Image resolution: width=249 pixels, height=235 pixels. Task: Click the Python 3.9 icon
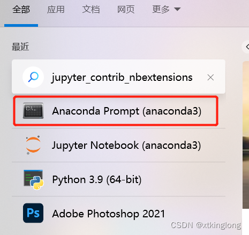click(x=34, y=179)
